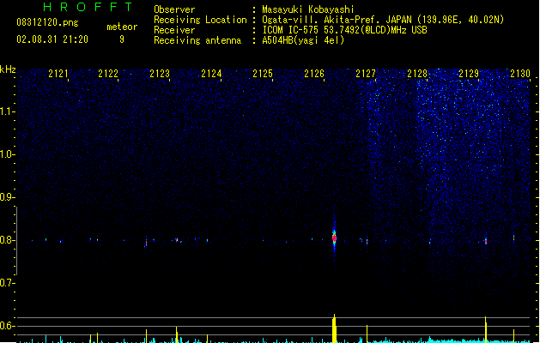Screen dimensions: 540x343
Task: Click the yellow signal peak near 2129
Action: point(486,329)
